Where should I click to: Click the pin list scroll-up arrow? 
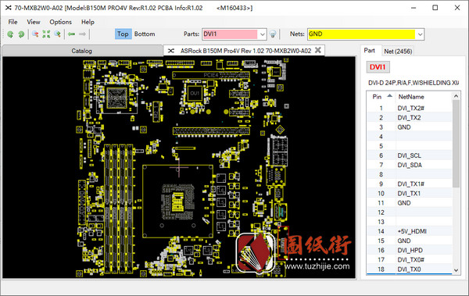[x=456, y=96]
